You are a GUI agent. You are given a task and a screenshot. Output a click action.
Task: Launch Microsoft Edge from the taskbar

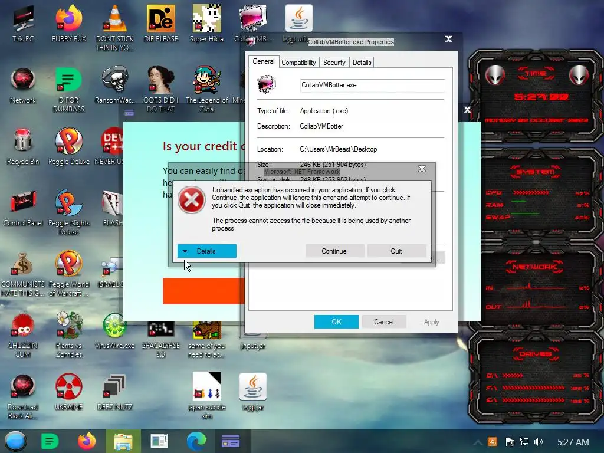[x=196, y=441]
